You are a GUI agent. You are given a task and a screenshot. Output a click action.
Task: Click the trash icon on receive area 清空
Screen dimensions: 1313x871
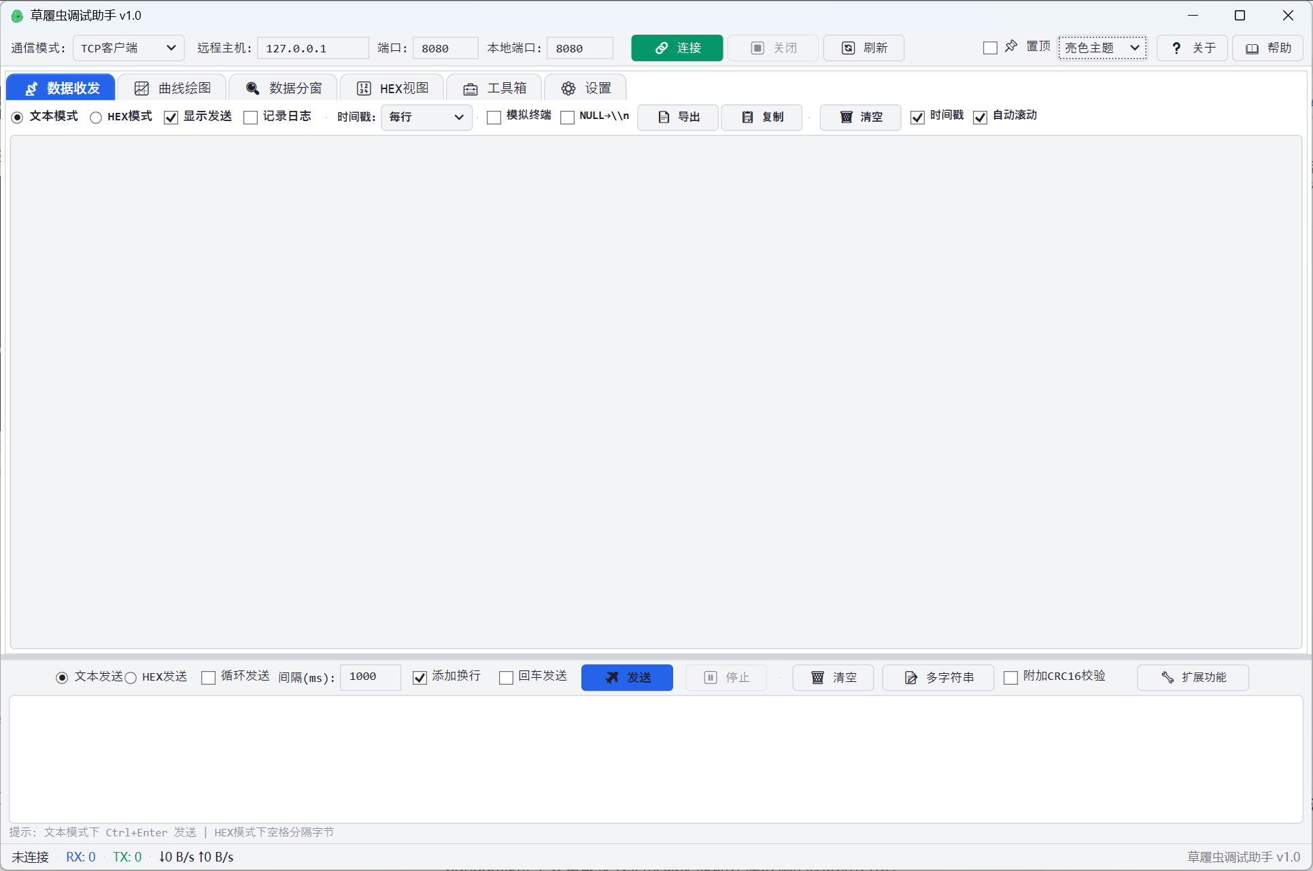click(x=847, y=117)
